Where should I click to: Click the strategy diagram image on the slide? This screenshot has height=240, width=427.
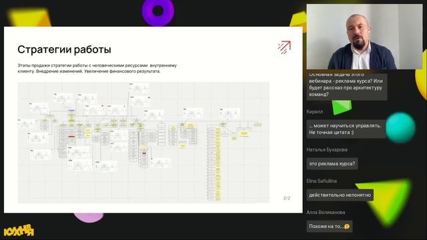(143, 143)
